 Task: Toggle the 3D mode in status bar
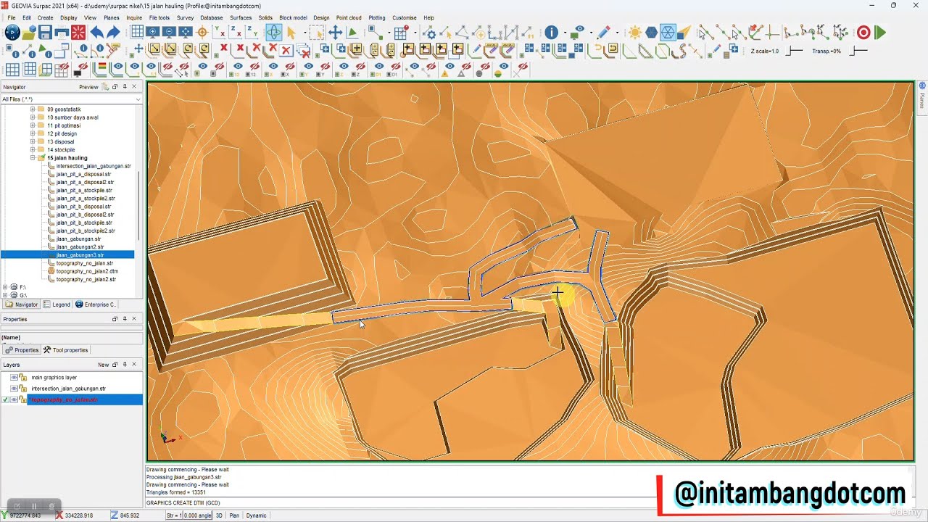[x=219, y=515]
